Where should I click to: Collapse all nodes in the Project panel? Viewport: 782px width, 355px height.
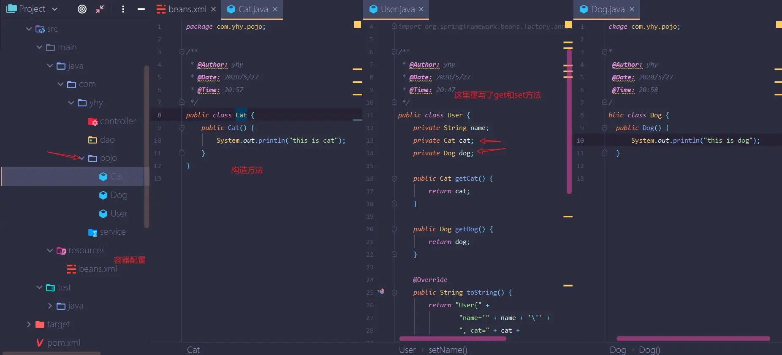click(100, 9)
